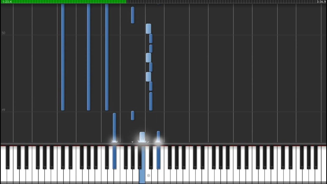Viewport: 327px width, 184px height.
Task: Click the leftmost long blue falling note
Action: 63,57
